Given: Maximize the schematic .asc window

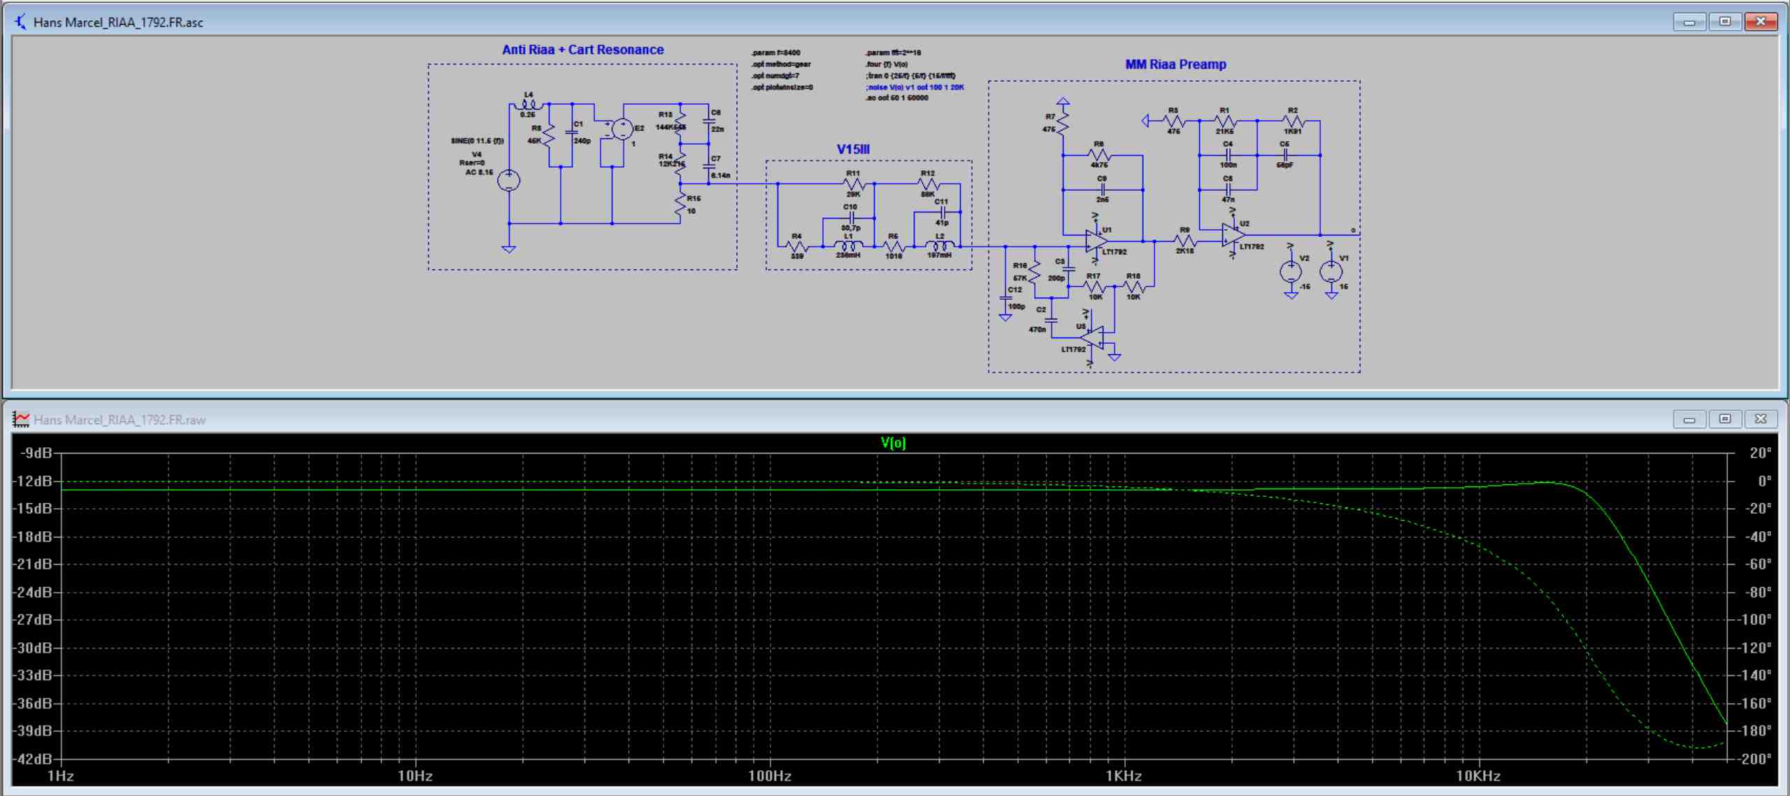Looking at the screenshot, I should (1725, 22).
